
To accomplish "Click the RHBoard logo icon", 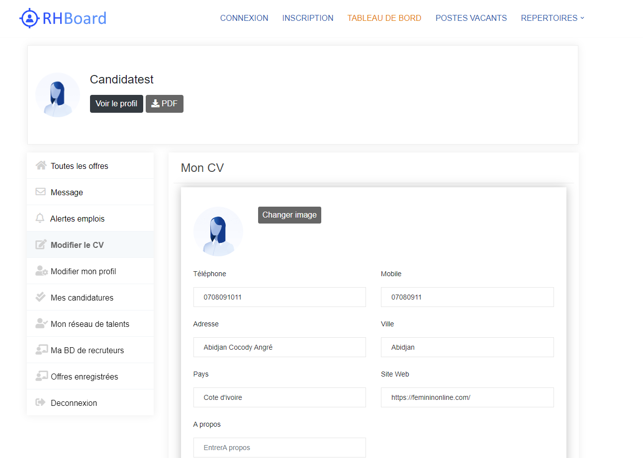I will [x=29, y=18].
